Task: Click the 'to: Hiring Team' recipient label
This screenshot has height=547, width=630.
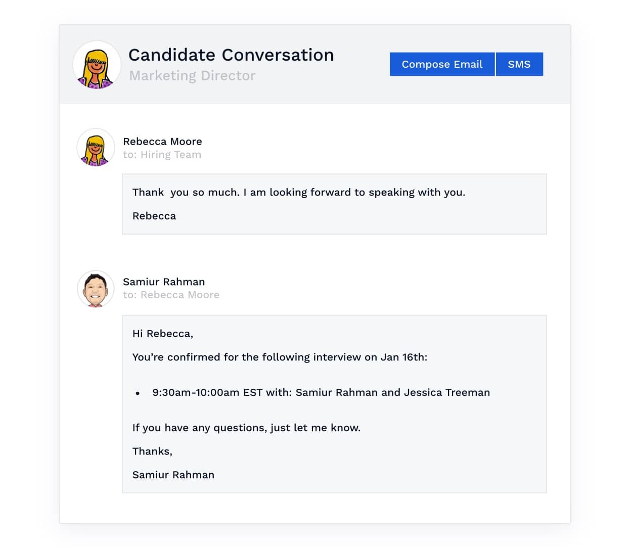Action: (163, 155)
